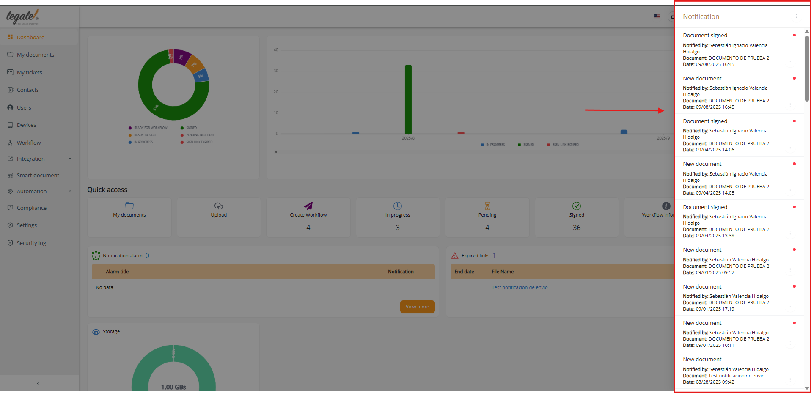Open options for New document 09/03/2025 09:52
Viewport: 811px width, 393px height.
pyautogui.click(x=790, y=269)
